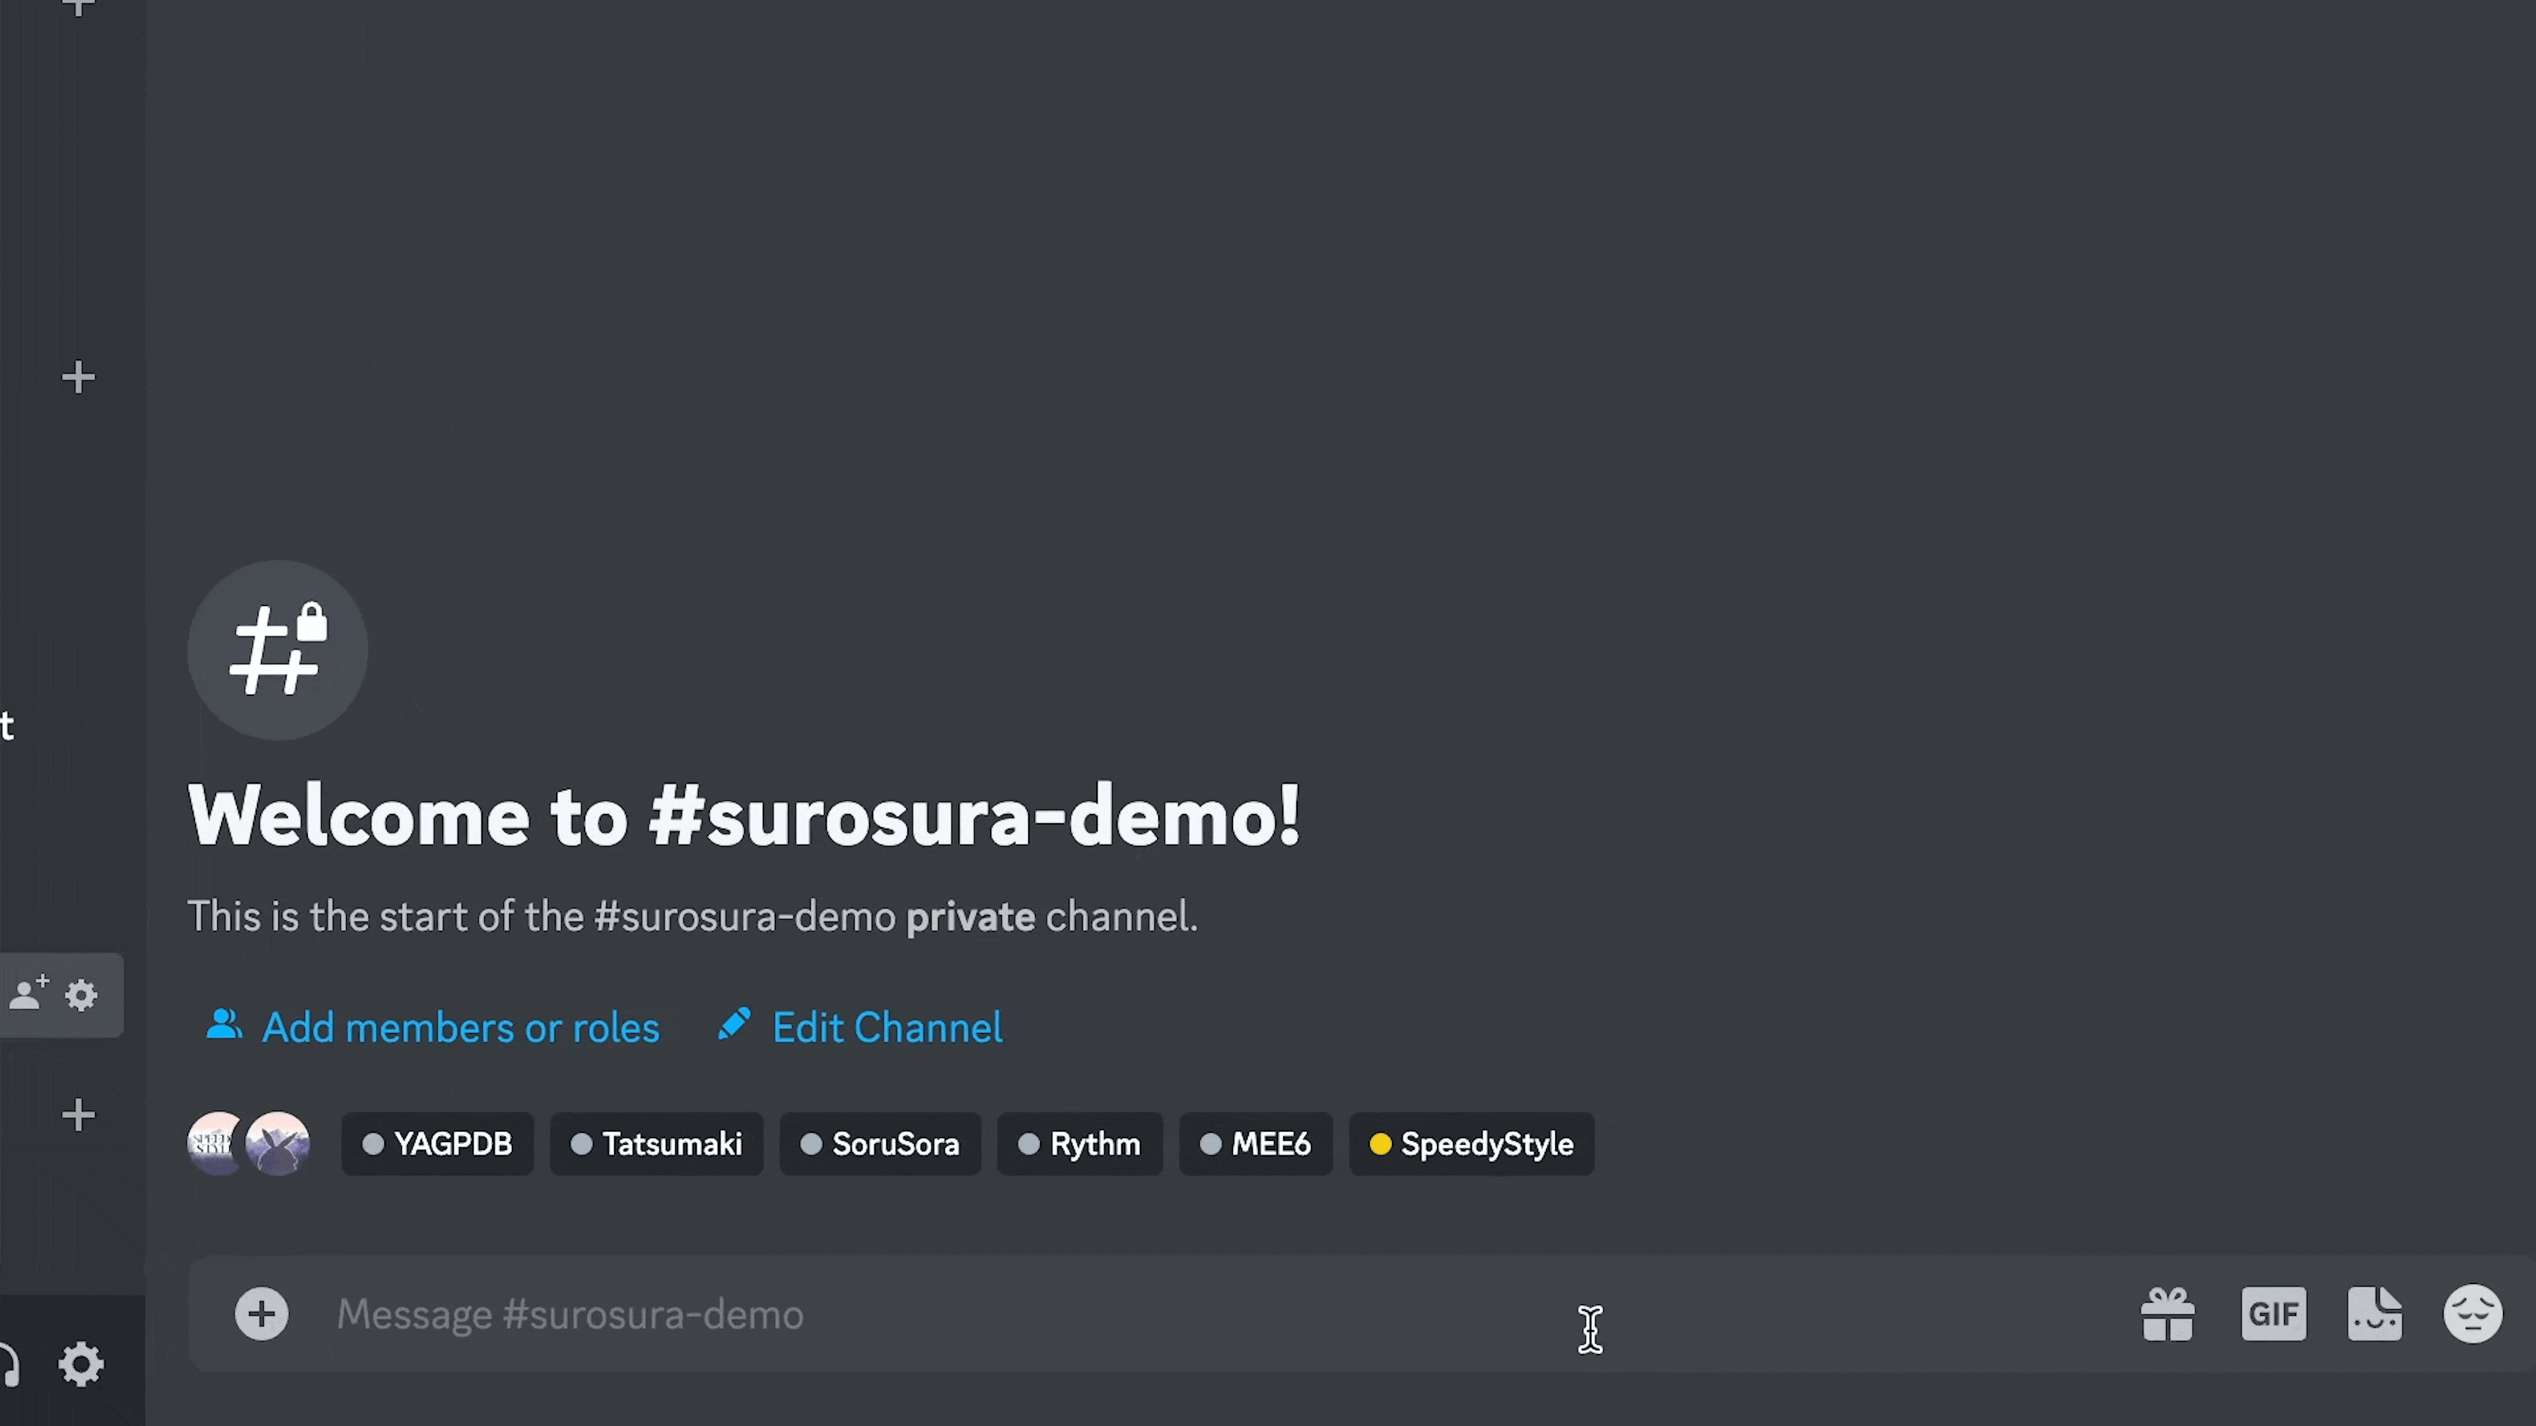Click the rabbit member avatar thumbnail

279,1143
